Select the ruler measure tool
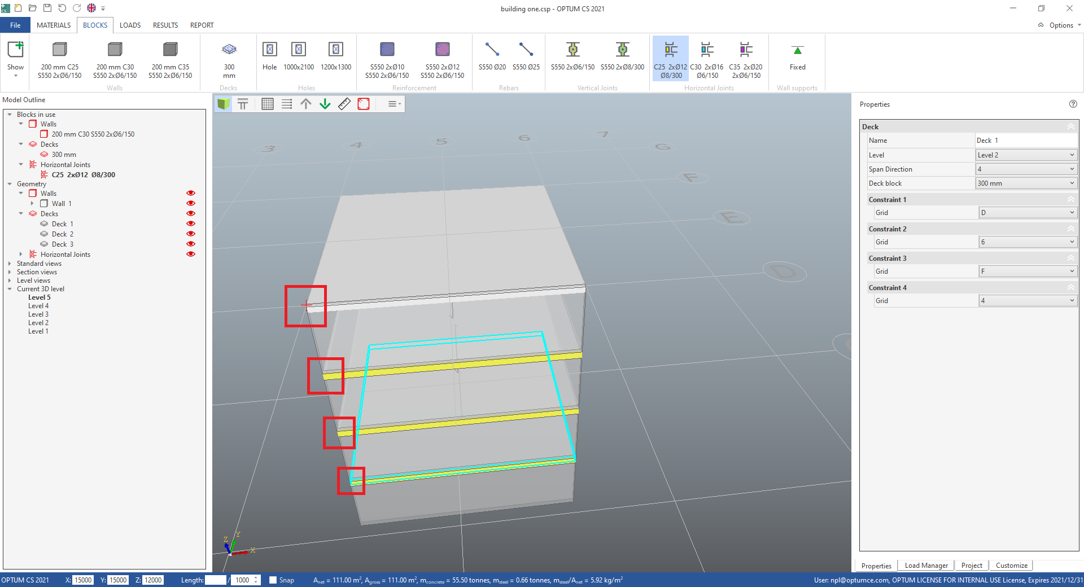This screenshot has height=587, width=1084. coord(344,104)
